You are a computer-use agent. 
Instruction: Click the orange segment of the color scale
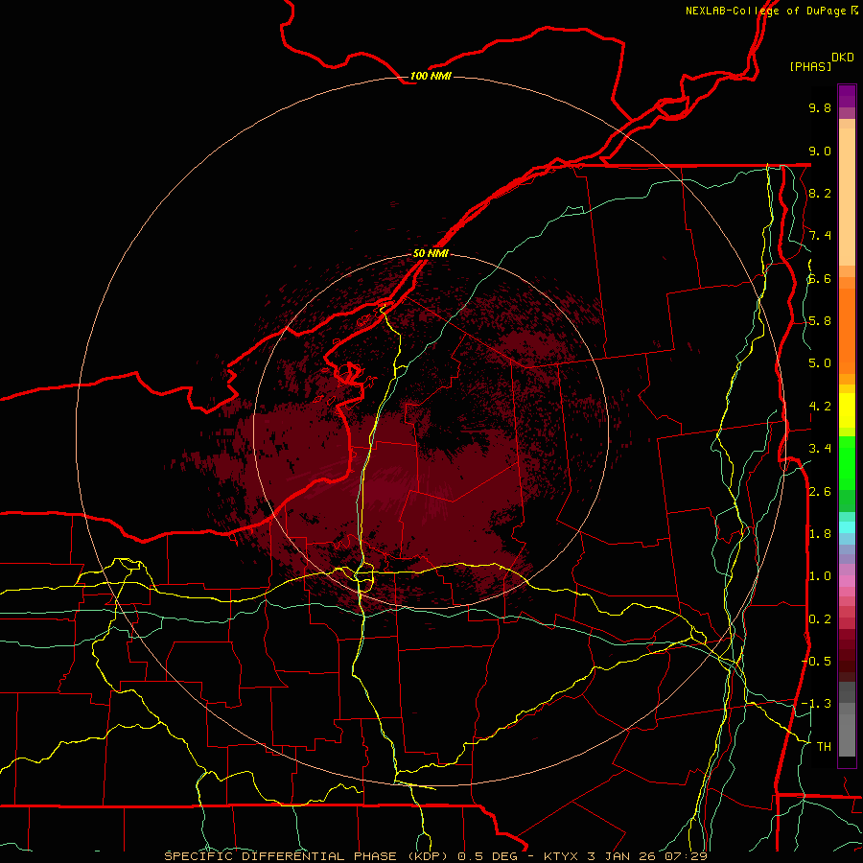(847, 330)
